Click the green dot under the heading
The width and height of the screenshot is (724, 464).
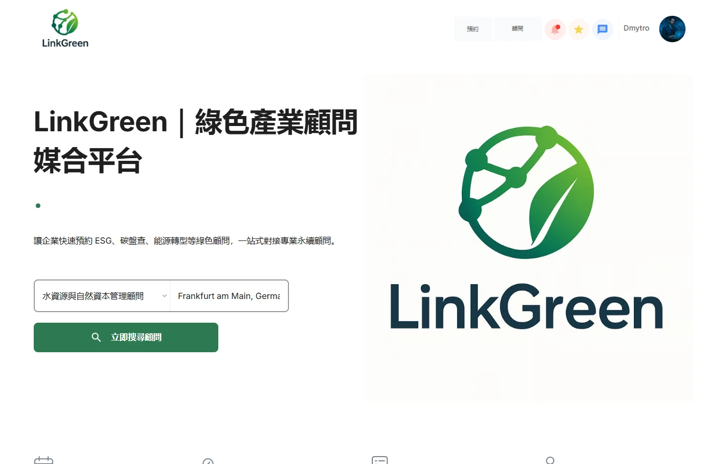click(38, 206)
